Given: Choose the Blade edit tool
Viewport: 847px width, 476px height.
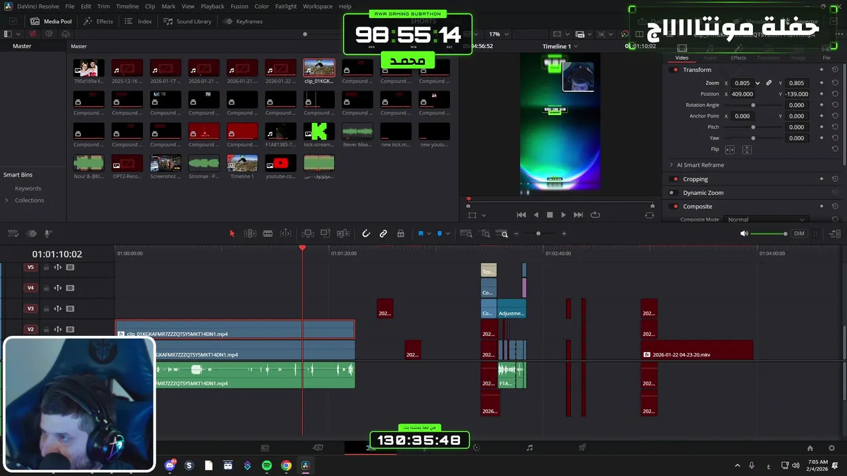Looking at the screenshot, I should point(268,233).
